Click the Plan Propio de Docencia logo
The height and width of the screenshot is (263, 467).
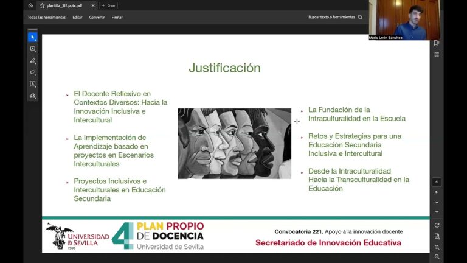coord(158,236)
